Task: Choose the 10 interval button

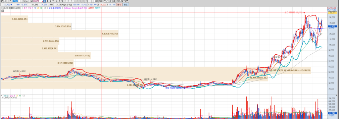Action: click(74, 1)
